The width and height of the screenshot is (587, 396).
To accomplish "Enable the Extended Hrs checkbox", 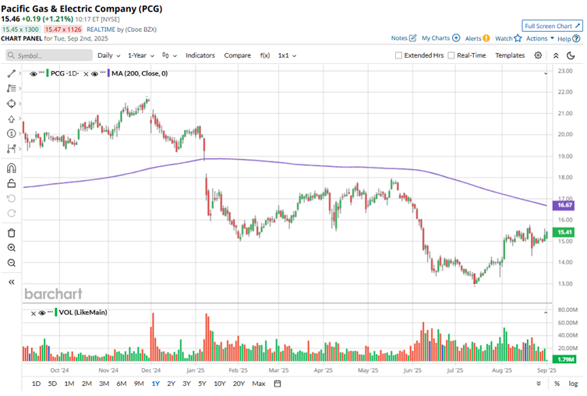I will 398,55.
